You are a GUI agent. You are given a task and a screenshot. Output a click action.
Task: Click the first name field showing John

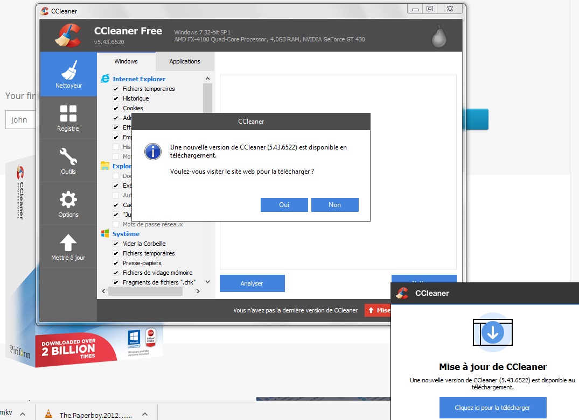pos(20,120)
